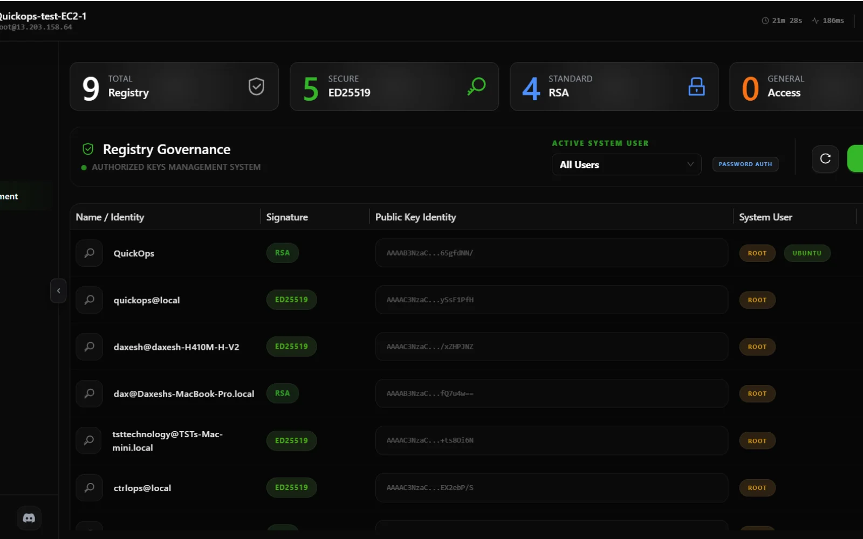Collapse the sidebar with the chevron button
The image size is (863, 539).
coord(58,291)
